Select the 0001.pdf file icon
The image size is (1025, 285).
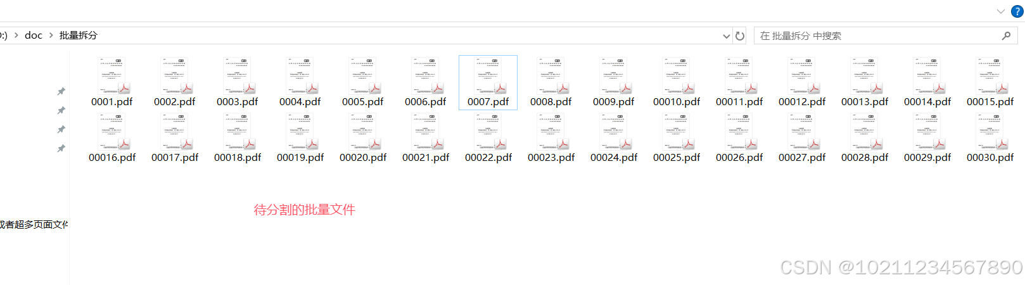point(112,75)
